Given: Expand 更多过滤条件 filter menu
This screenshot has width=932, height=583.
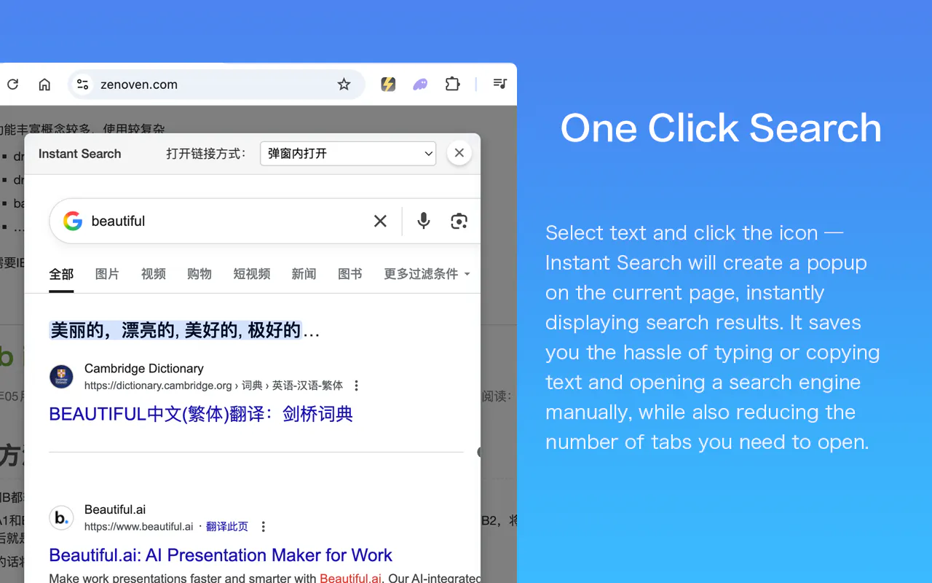Looking at the screenshot, I should point(427,274).
